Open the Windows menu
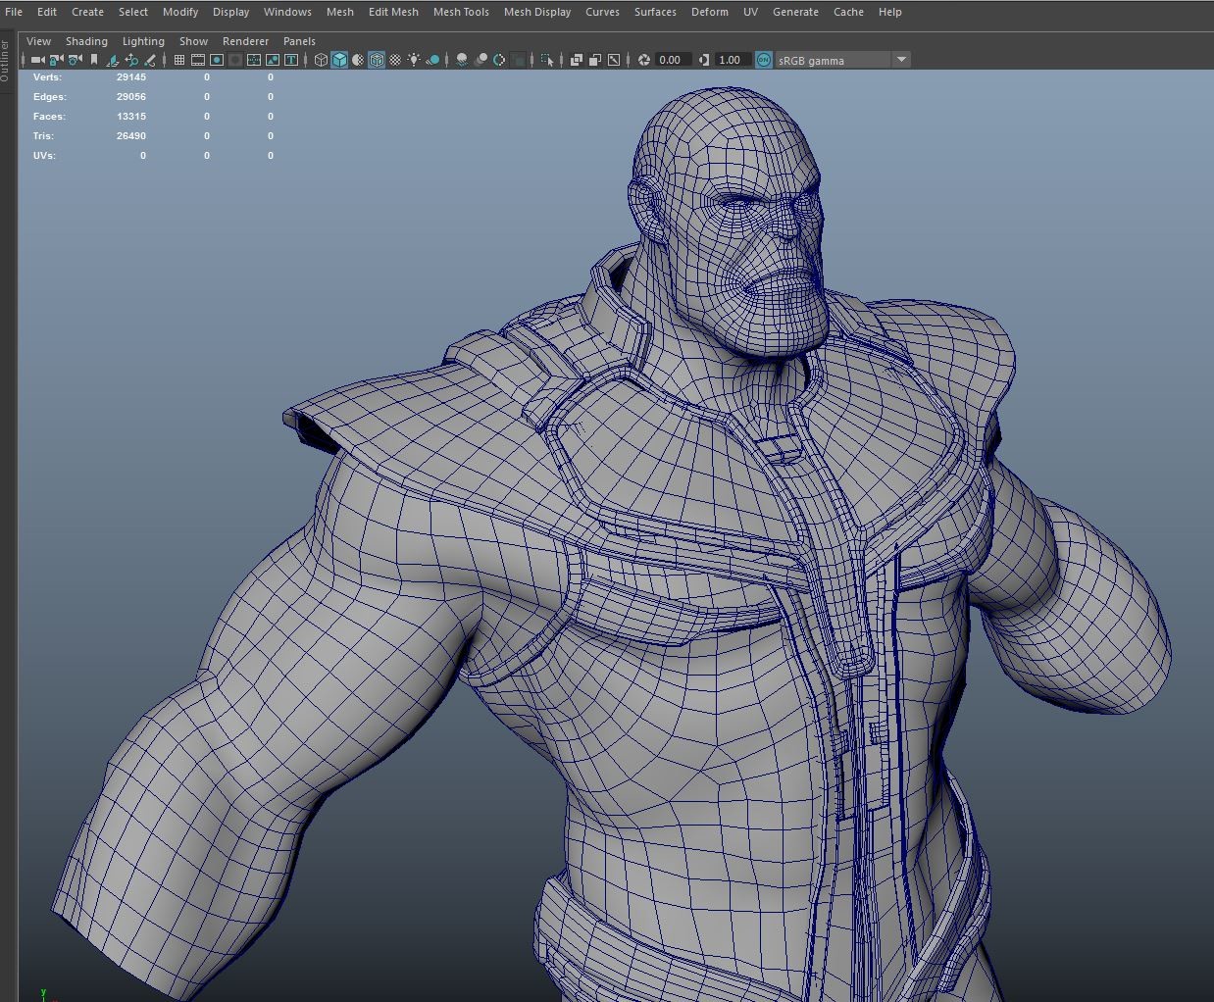The height and width of the screenshot is (1002, 1214). coord(287,12)
